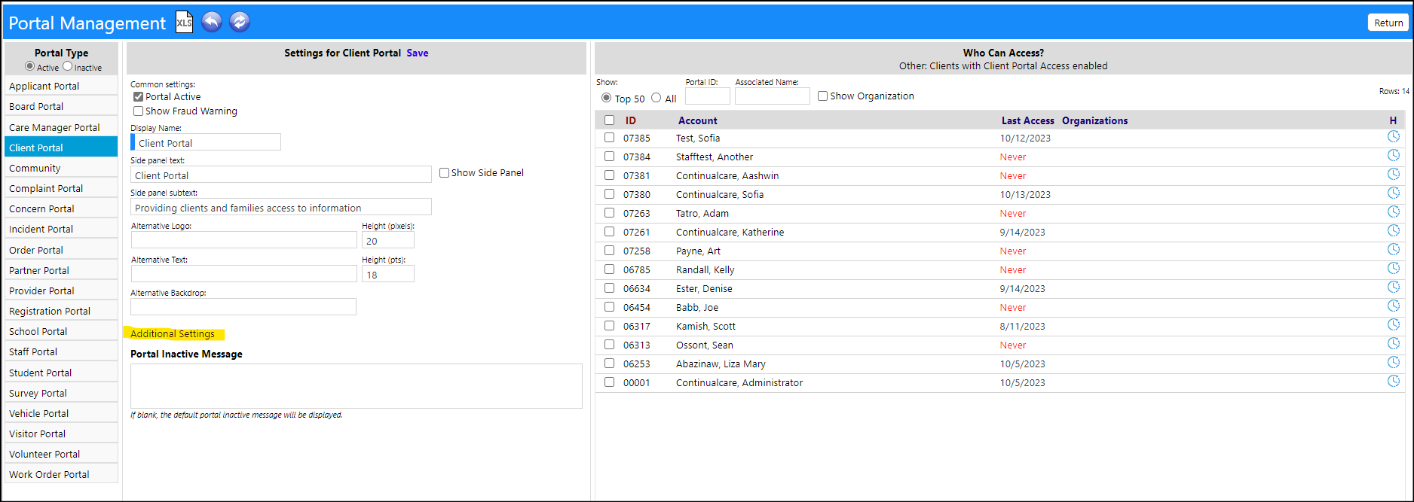
Task: Click the H column header
Action: click(1393, 120)
